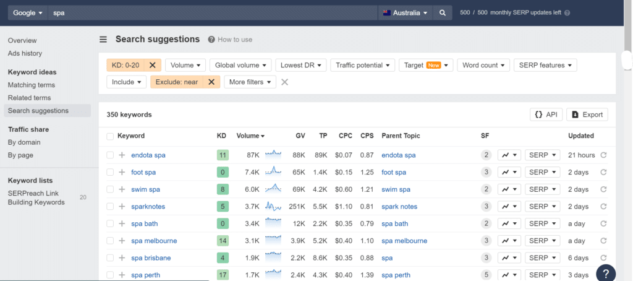Open the SERP features filter dropdown
633x281 pixels.
[545, 65]
